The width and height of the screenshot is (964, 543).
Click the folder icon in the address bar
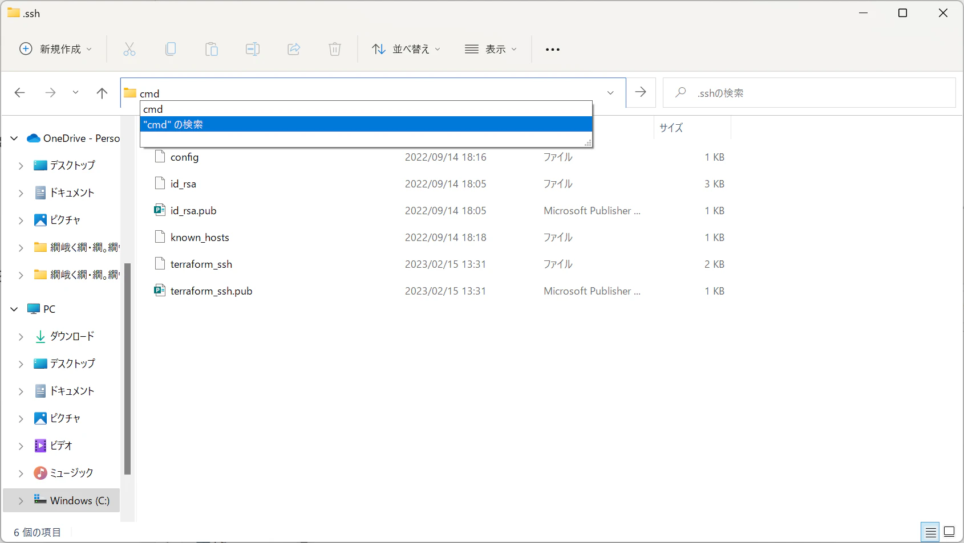click(130, 93)
